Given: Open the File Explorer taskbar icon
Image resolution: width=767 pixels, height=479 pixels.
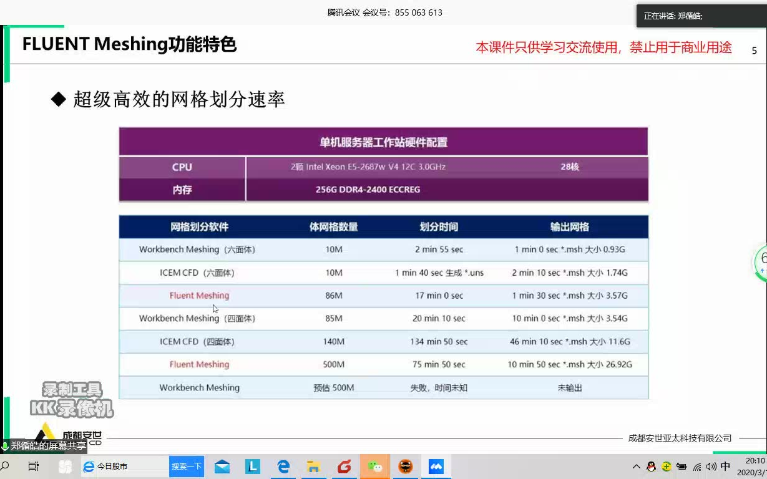Looking at the screenshot, I should click(x=314, y=466).
